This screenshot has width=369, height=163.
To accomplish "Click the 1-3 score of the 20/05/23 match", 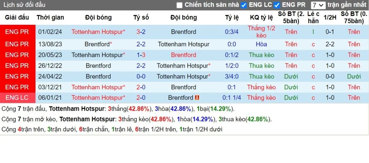I will click(141, 55).
